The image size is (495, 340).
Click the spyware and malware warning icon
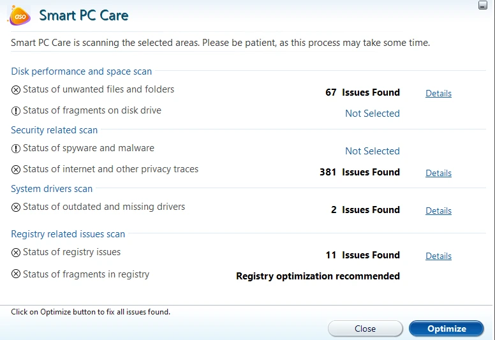point(16,149)
